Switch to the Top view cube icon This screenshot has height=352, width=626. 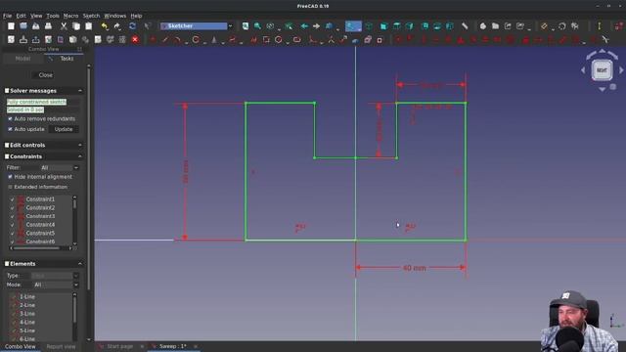pos(397,26)
